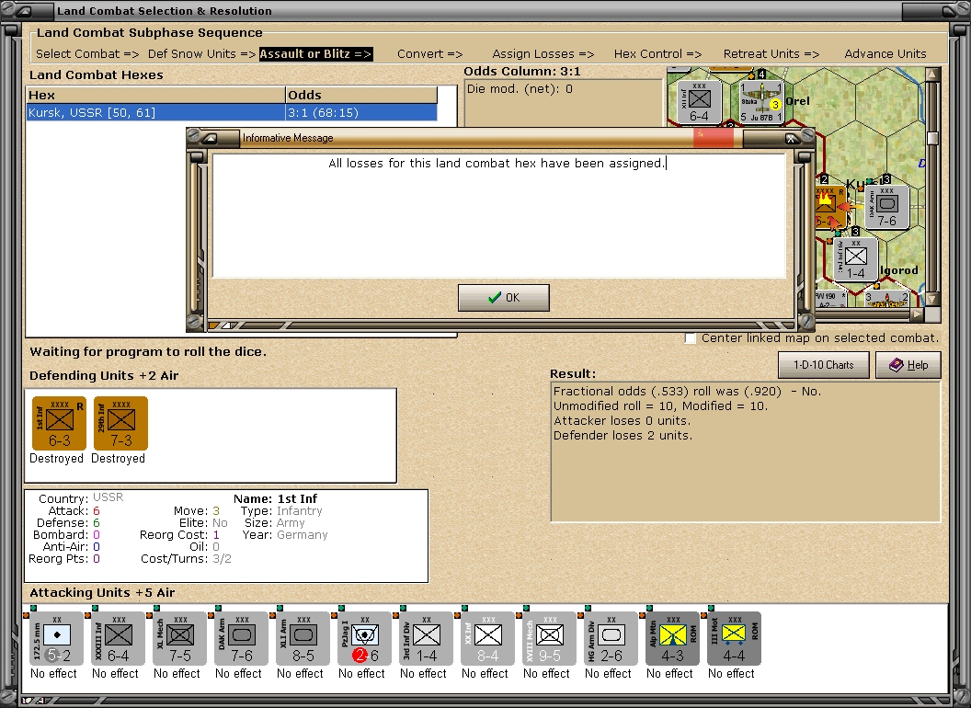Select the destroyed 29th Inf 7-3 defending unit
The width and height of the screenshot is (971, 708).
[120, 423]
